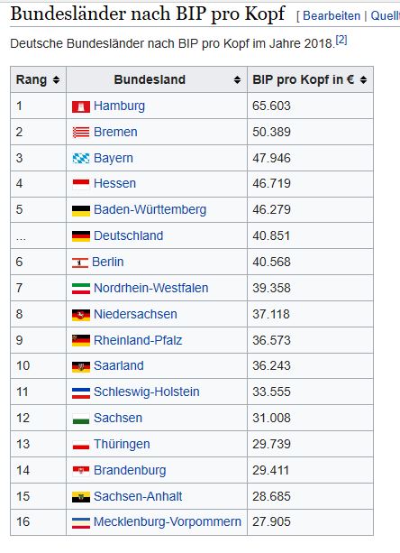
Task: Click the Berlin bear flag icon
Action: pyautogui.click(x=80, y=263)
